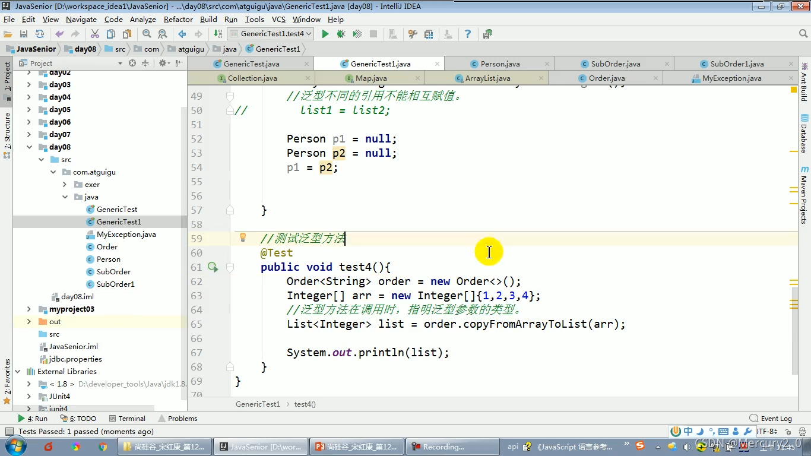This screenshot has width=811, height=456.
Task: Open the TODO tool window
Action: point(78,419)
